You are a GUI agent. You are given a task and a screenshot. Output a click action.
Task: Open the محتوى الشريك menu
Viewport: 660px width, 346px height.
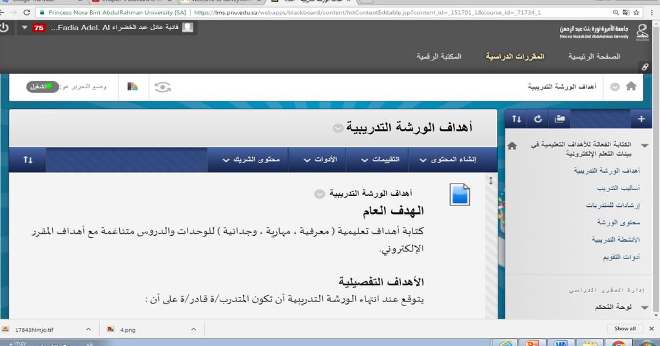[x=251, y=160]
